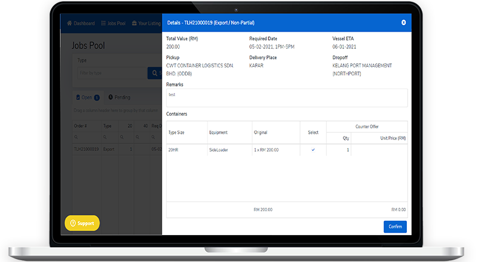Click the Support question mark icon

[x=73, y=223]
